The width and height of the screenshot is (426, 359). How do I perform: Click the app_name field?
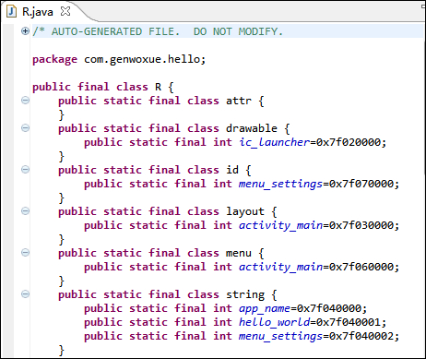click(x=265, y=308)
